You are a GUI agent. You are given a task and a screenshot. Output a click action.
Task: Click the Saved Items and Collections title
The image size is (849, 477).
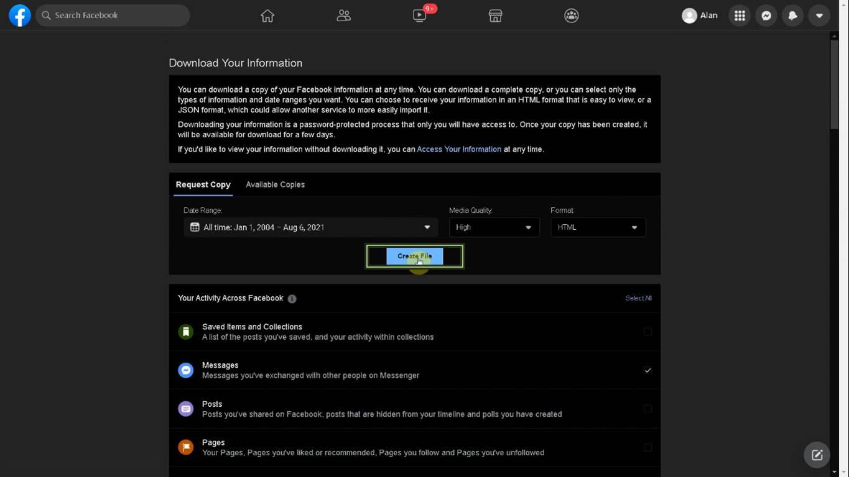coord(252,327)
